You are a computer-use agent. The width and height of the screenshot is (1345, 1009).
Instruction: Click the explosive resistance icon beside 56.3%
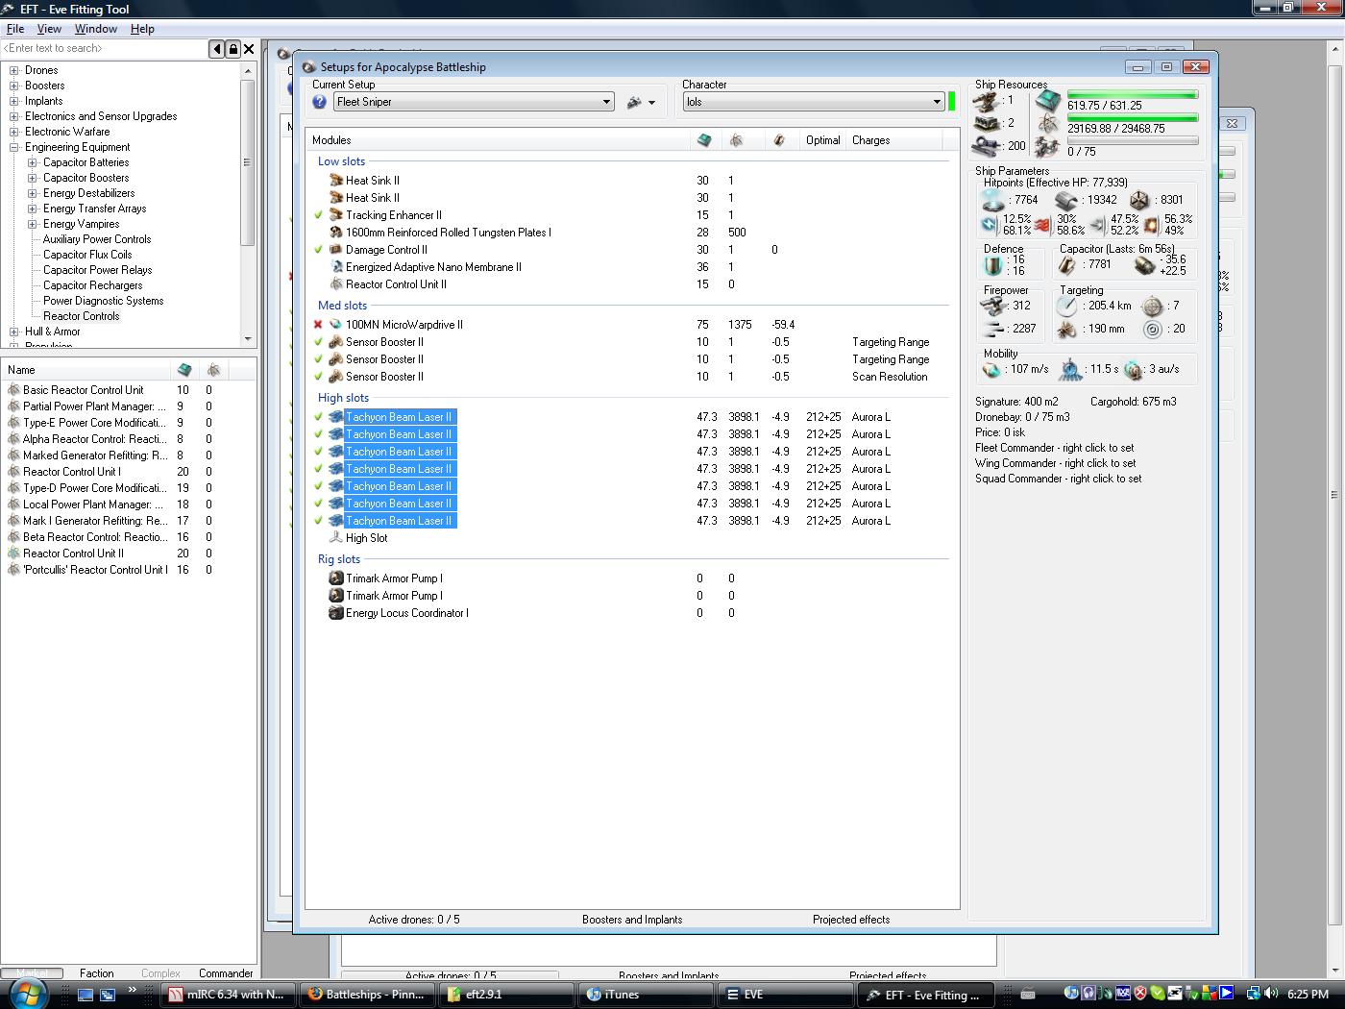[x=1151, y=225]
